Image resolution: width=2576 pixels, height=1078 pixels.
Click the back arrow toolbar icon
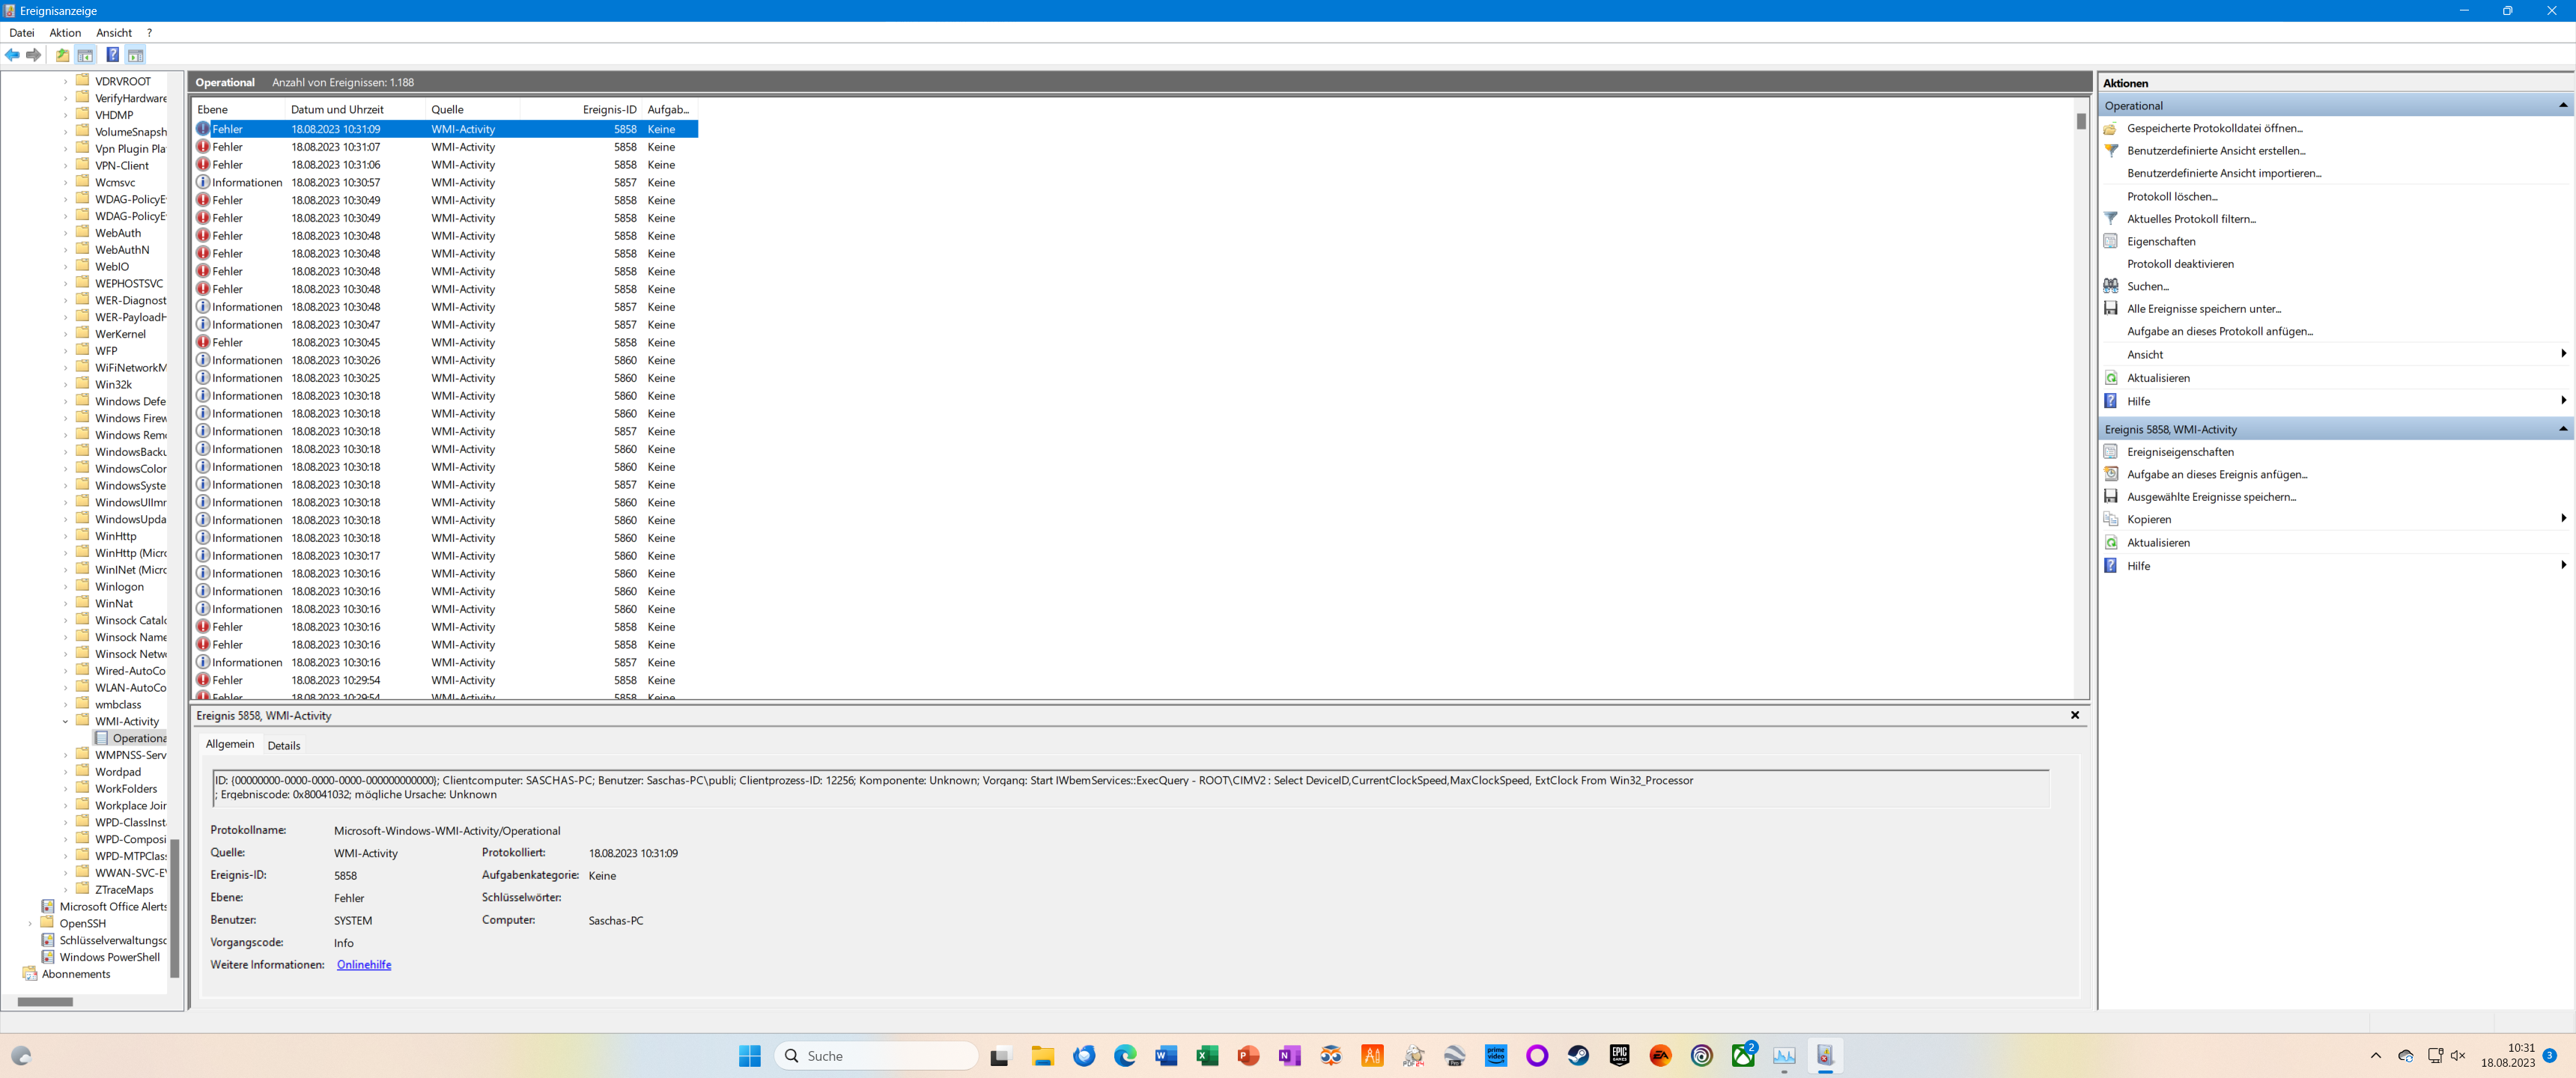click(x=12, y=55)
